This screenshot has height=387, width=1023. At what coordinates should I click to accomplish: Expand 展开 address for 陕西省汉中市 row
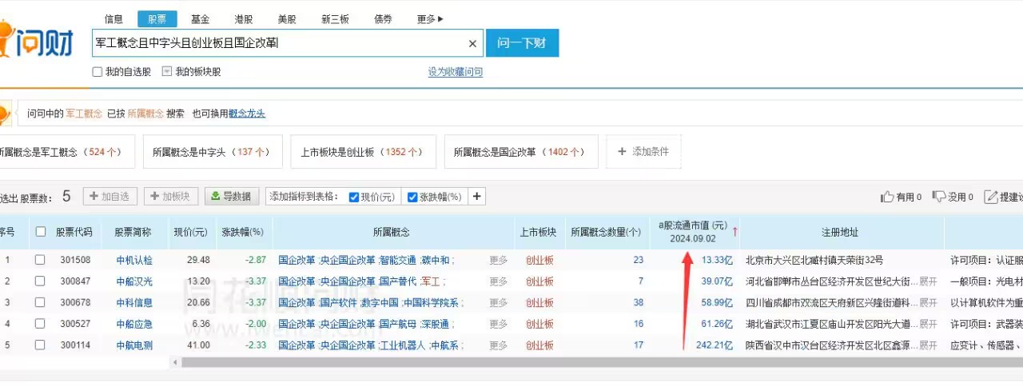click(x=928, y=345)
